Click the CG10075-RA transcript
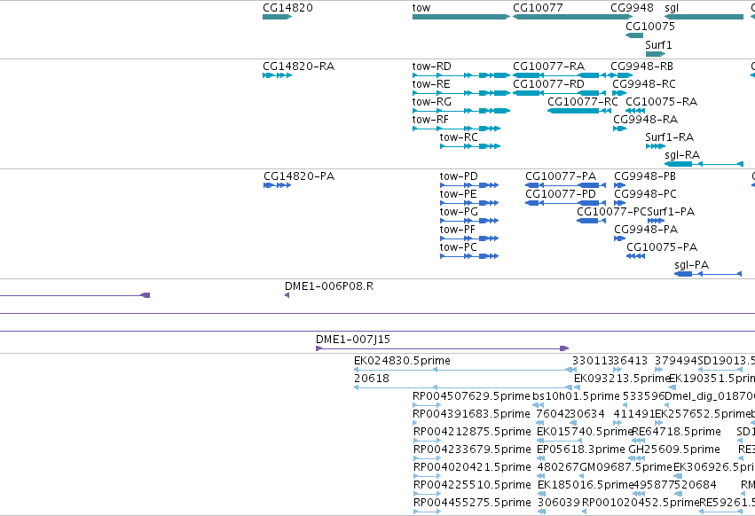The width and height of the screenshot is (755, 516). [x=635, y=111]
